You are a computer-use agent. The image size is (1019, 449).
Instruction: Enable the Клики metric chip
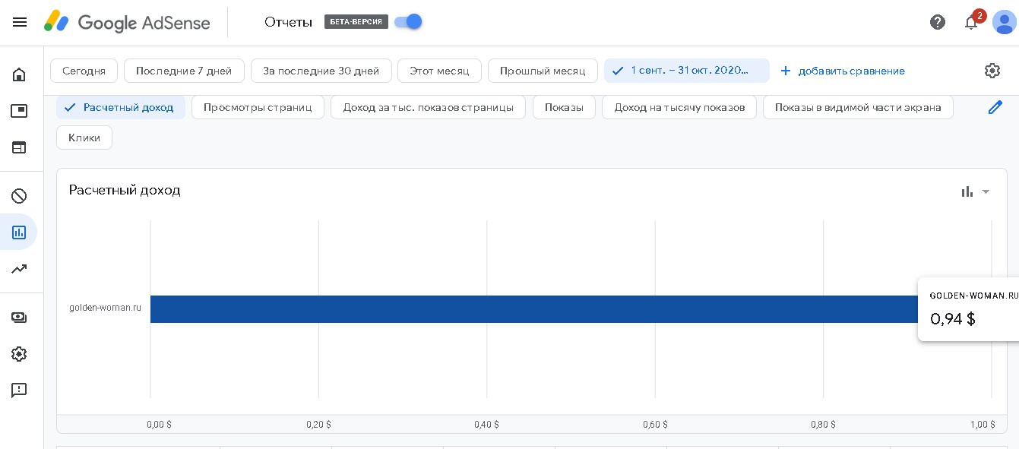click(84, 138)
